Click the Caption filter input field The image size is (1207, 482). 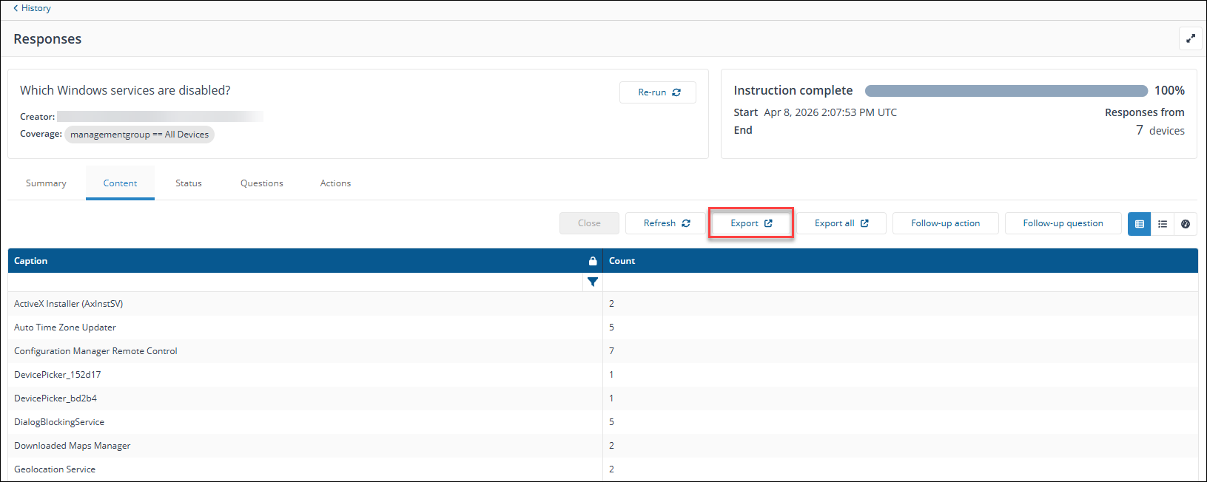(x=296, y=282)
